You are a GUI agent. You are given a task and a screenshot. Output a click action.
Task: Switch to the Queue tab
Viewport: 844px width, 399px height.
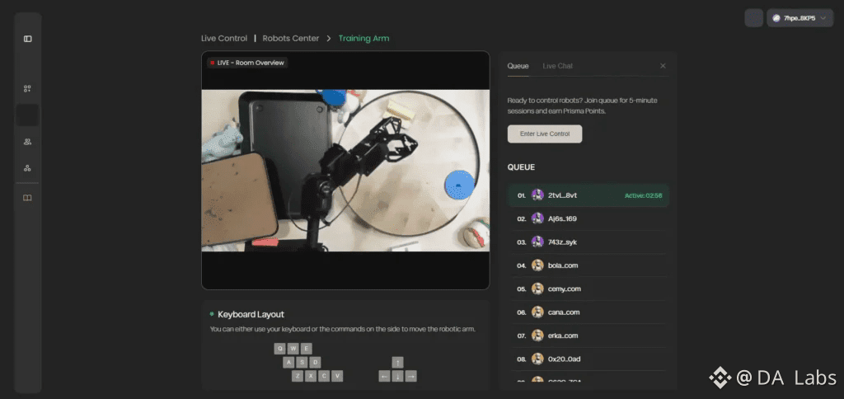(518, 66)
